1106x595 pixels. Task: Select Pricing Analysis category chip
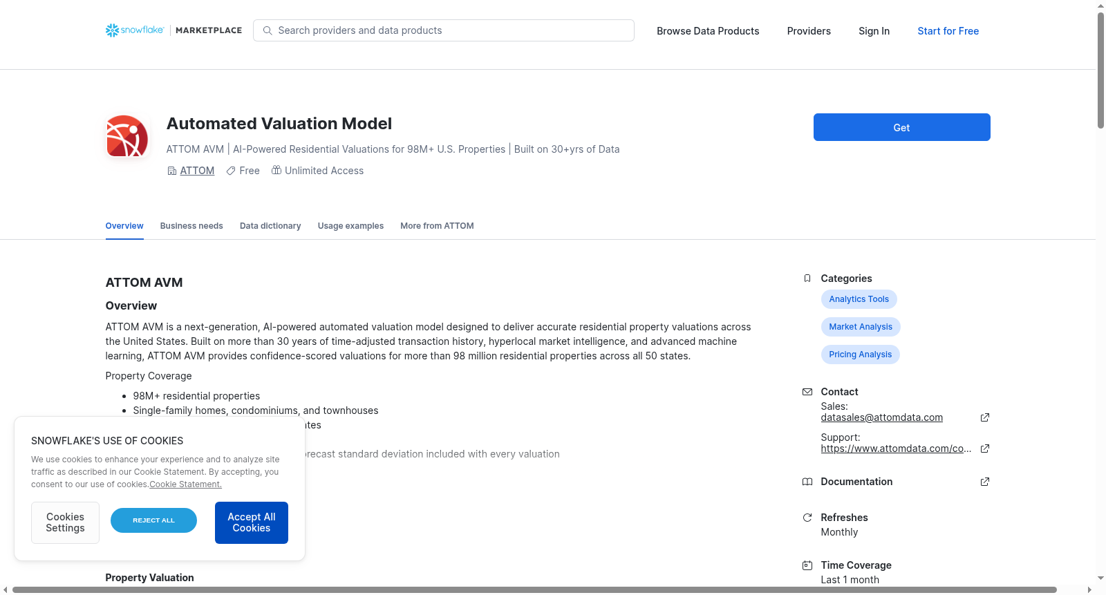pyautogui.click(x=860, y=355)
